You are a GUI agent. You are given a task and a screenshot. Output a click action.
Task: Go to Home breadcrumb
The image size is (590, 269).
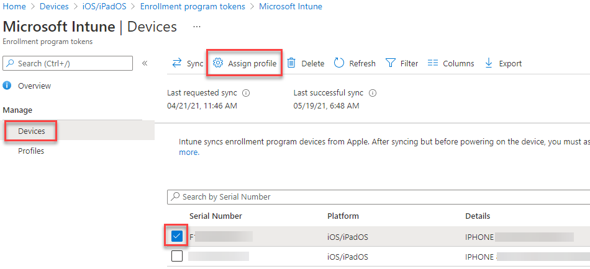click(x=14, y=6)
